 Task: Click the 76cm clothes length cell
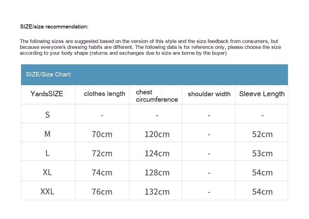102,192
